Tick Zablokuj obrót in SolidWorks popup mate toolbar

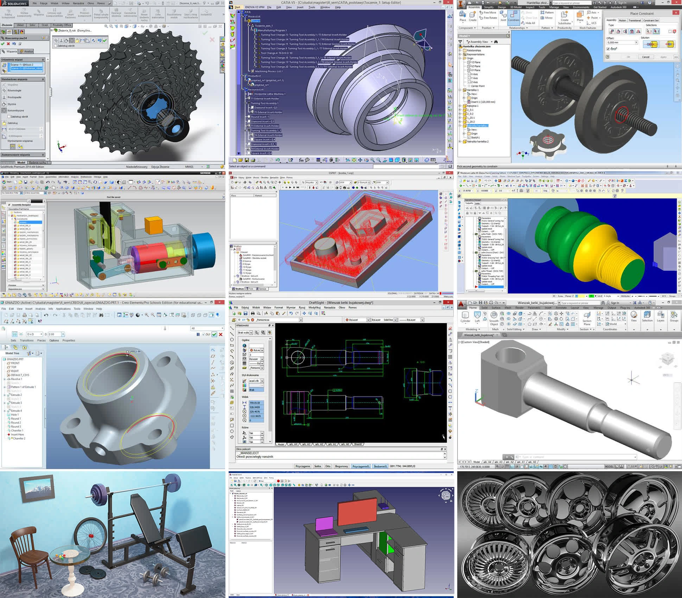point(56,46)
